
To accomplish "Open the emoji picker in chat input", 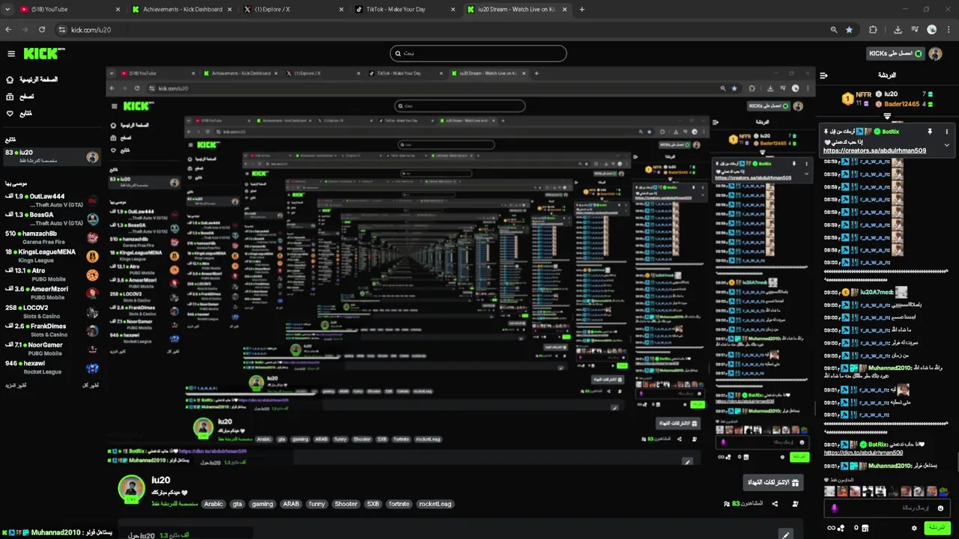I will (x=940, y=508).
